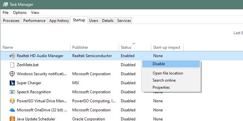
Task: Click the ZenMate.bat file icon
Action: tap(12, 65)
